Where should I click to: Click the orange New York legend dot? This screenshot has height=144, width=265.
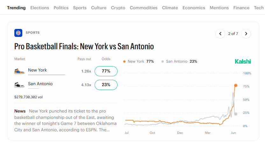125,62
